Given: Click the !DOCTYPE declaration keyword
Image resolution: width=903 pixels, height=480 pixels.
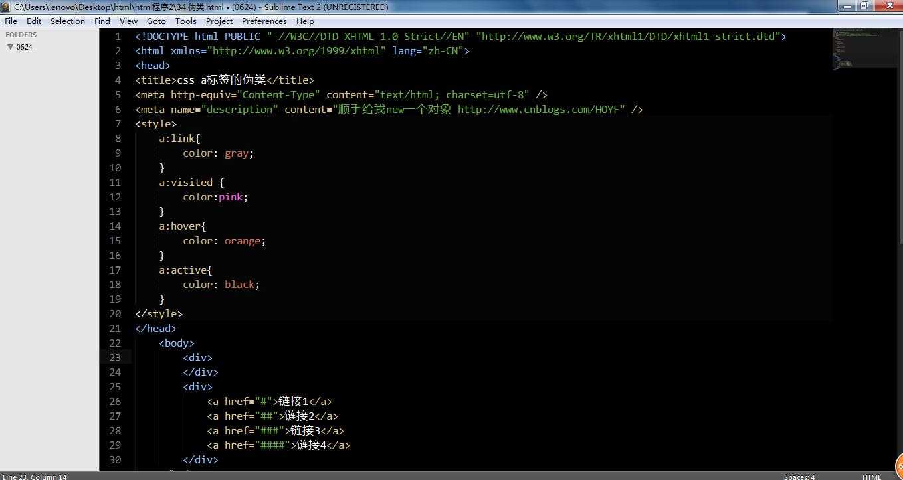Looking at the screenshot, I should pos(164,37).
